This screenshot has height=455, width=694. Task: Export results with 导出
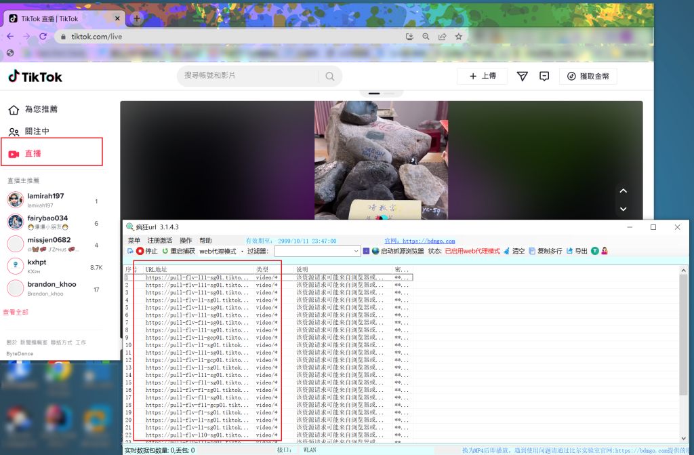tap(577, 251)
